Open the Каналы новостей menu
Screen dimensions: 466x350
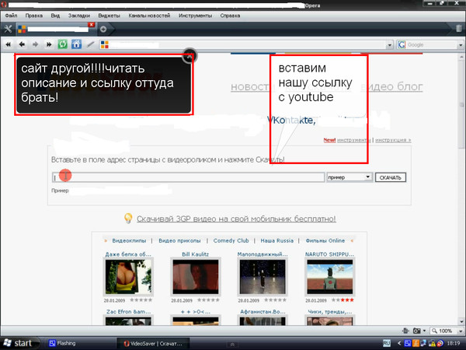149,16
